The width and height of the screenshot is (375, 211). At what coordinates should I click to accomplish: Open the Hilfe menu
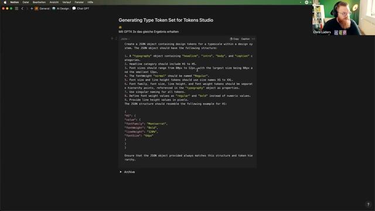90,2
